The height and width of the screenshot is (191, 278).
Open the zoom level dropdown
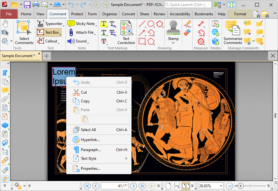pyautogui.click(x=221, y=186)
